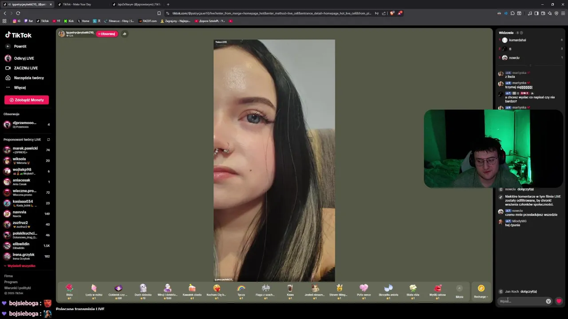Screen dimensions: 568x319
Task: Open the Firma footer link
Action: tap(8, 276)
